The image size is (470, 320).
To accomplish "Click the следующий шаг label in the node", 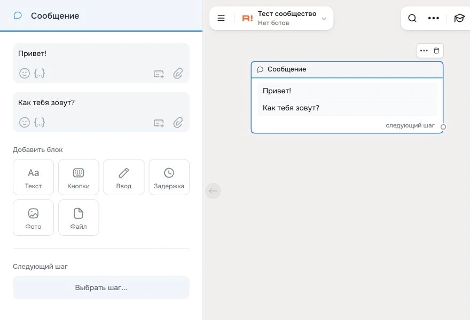I will (410, 125).
